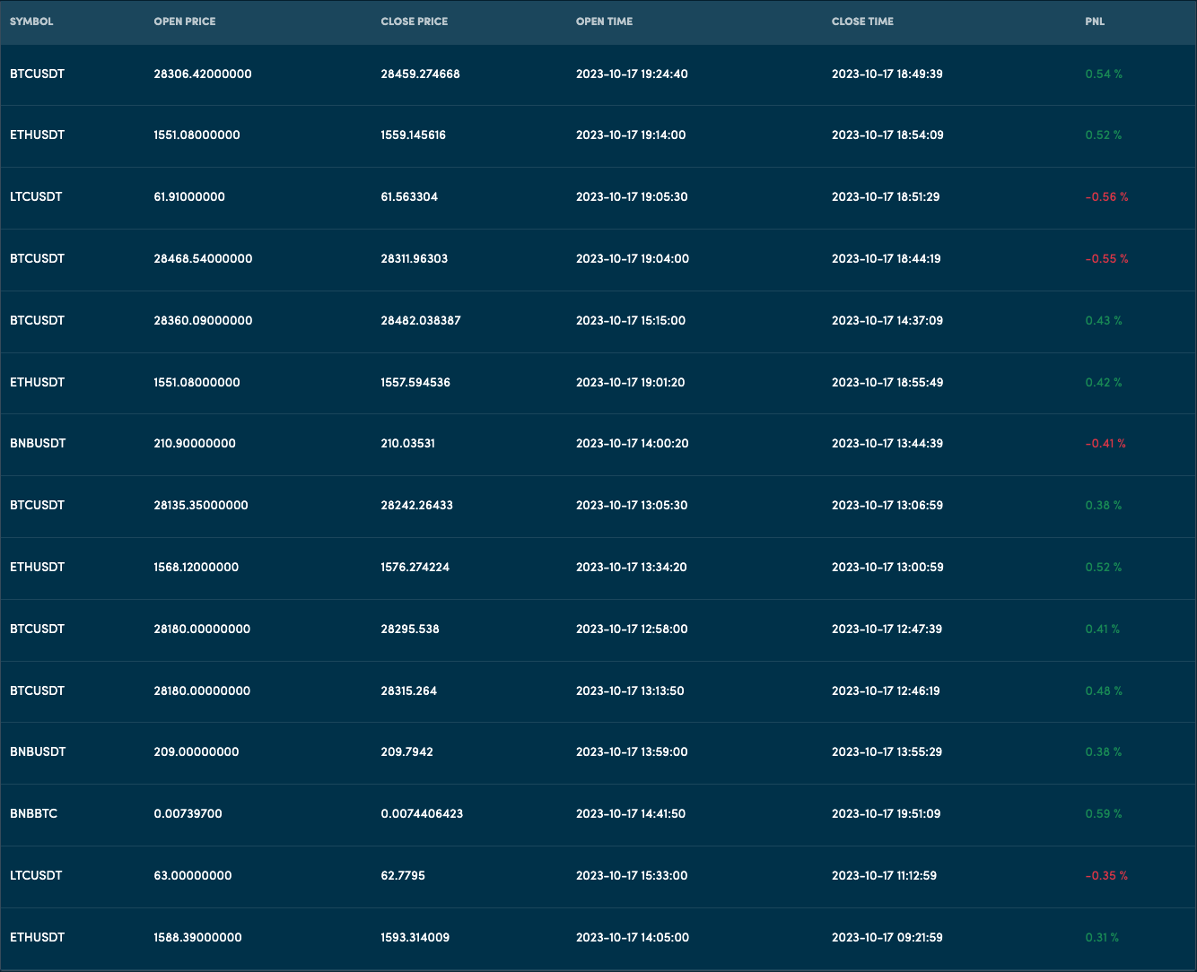This screenshot has height=972, width=1197.
Task: Select the open price 209.00000000
Action: [197, 752]
